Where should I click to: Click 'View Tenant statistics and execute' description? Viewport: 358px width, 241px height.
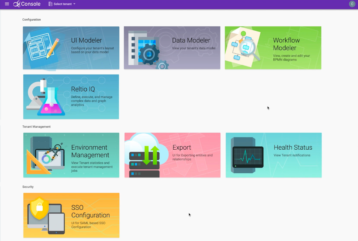(x=92, y=167)
